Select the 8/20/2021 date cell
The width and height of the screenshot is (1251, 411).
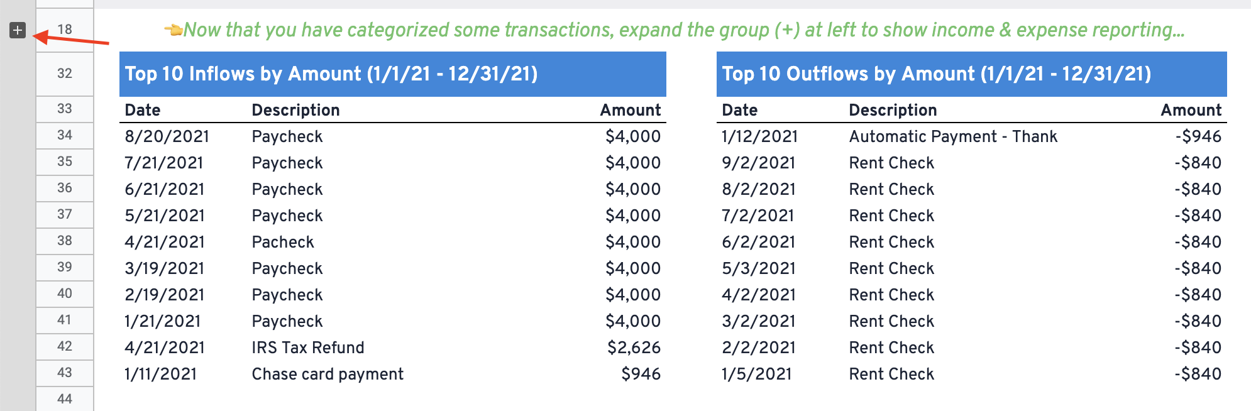[x=167, y=136]
